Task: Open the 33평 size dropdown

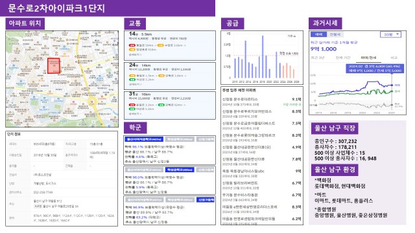Action: 390,34
